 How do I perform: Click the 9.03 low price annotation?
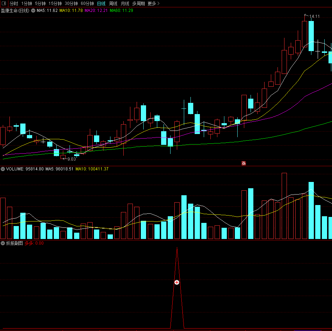pyautogui.click(x=72, y=159)
